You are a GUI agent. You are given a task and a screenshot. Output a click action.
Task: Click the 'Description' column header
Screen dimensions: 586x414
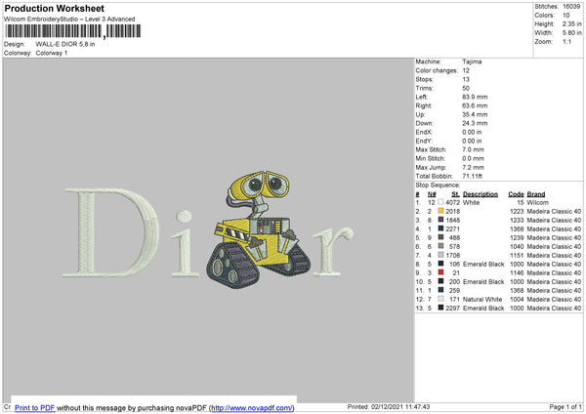481,194
